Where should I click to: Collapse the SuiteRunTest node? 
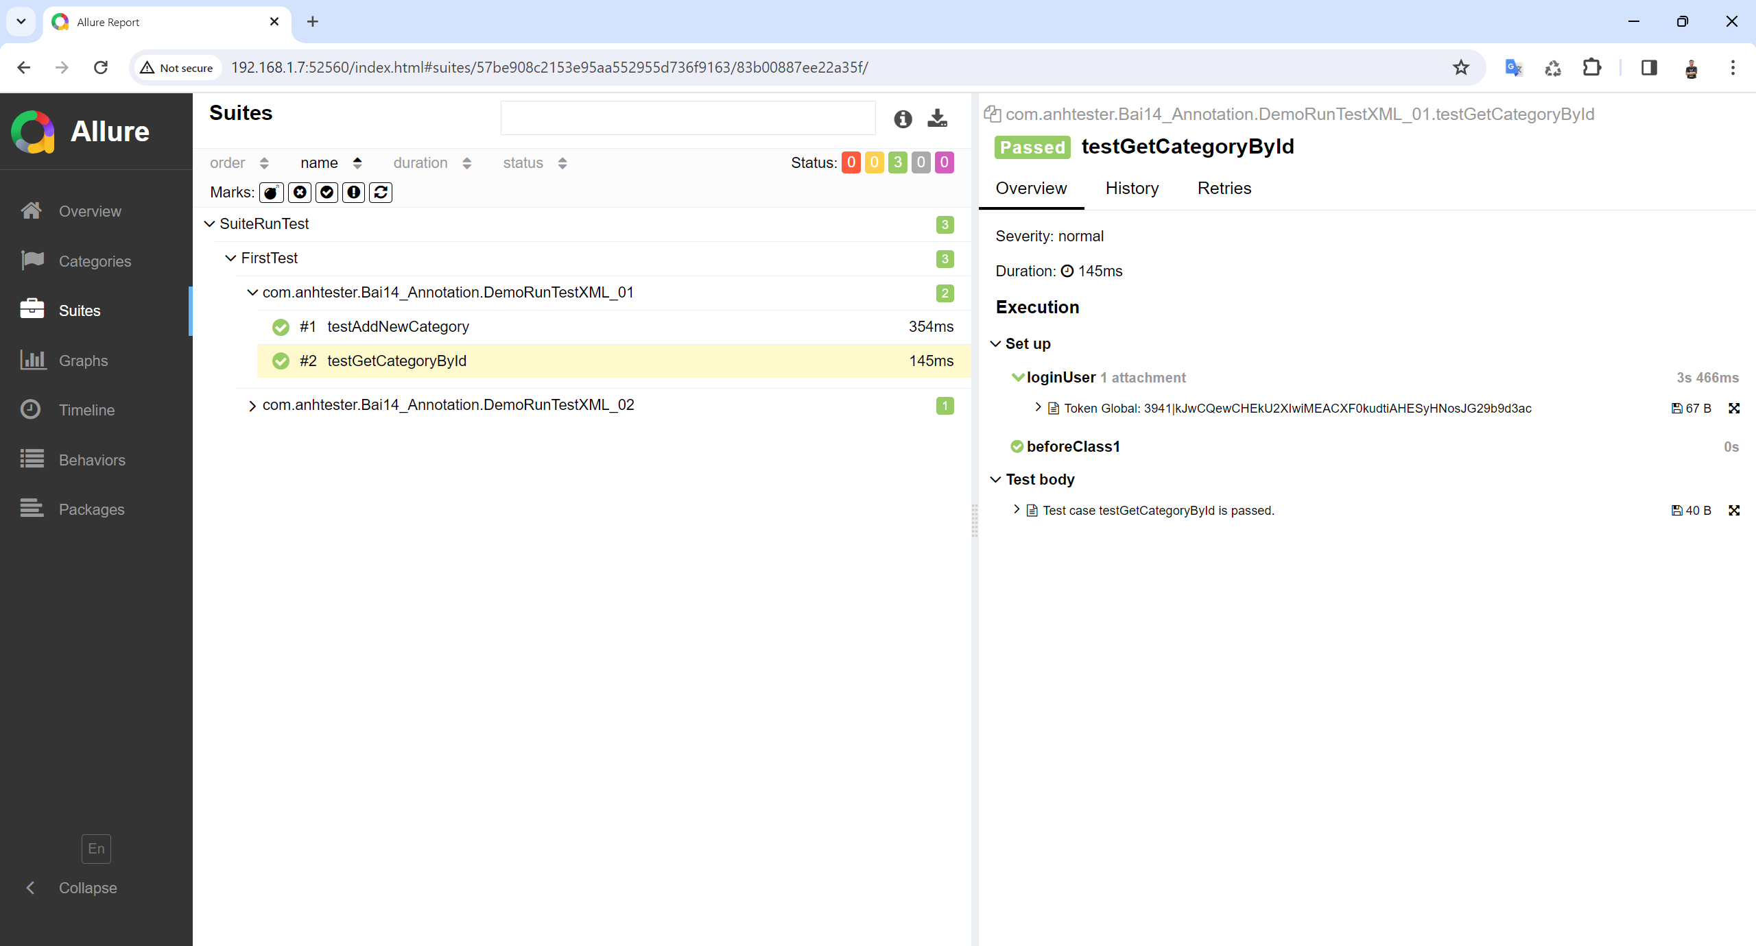[x=210, y=224]
